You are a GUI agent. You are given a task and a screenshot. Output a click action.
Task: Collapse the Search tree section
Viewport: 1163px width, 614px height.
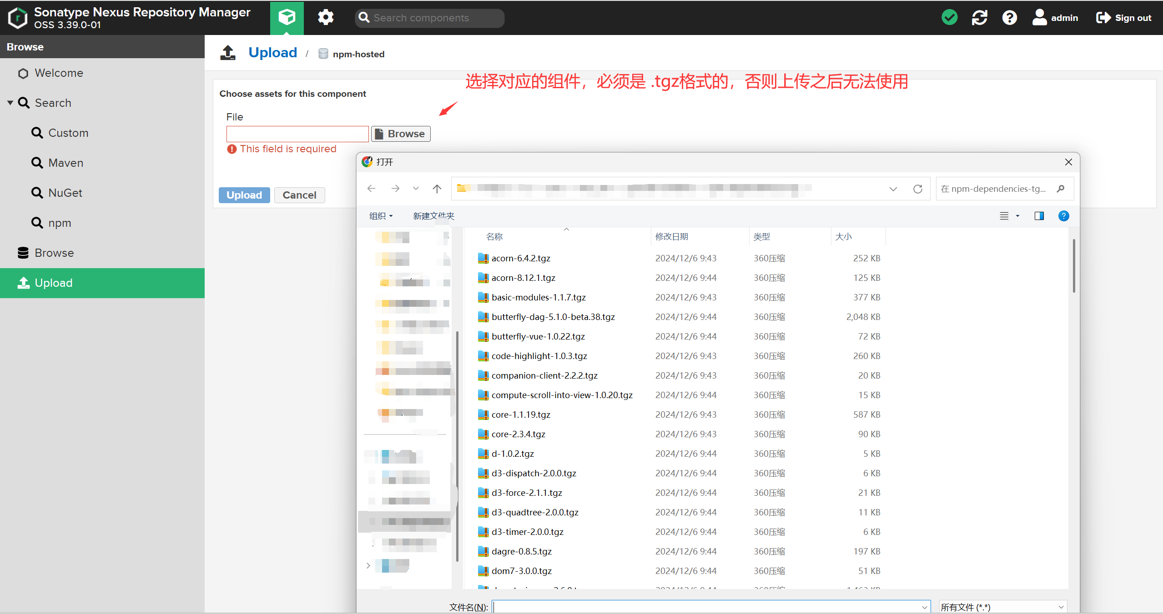click(10, 103)
